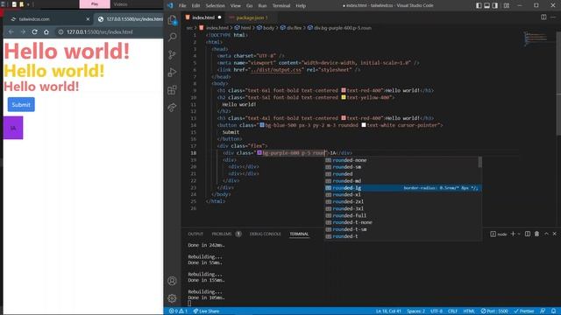This screenshot has width=561, height=315.
Task: Open the Extensions view
Action: click(172, 89)
